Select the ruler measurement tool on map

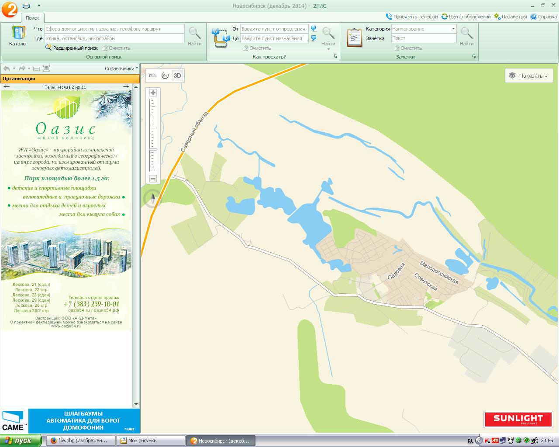(x=153, y=76)
